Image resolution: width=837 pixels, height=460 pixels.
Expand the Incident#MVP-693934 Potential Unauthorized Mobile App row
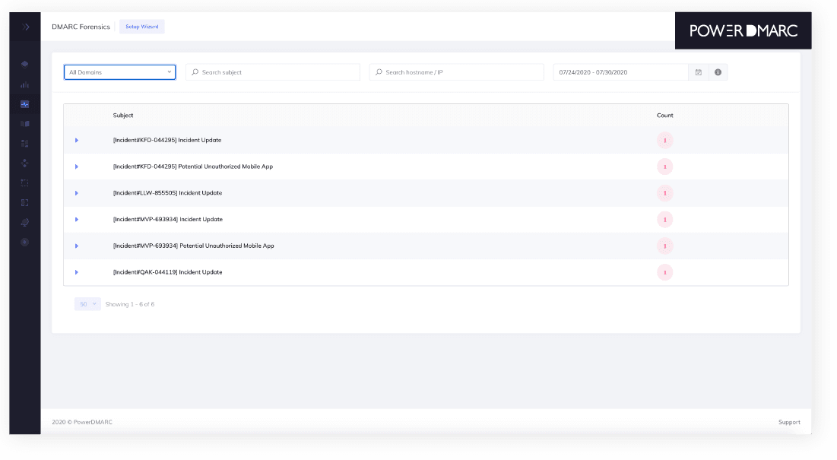(76, 246)
